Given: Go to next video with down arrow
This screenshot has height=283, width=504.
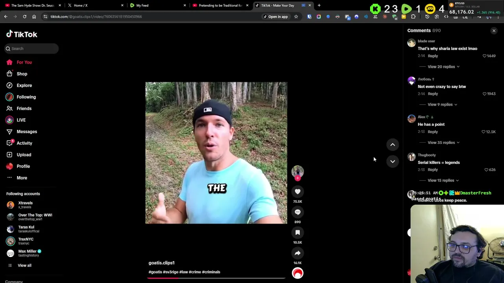Looking at the screenshot, I should tap(393, 161).
